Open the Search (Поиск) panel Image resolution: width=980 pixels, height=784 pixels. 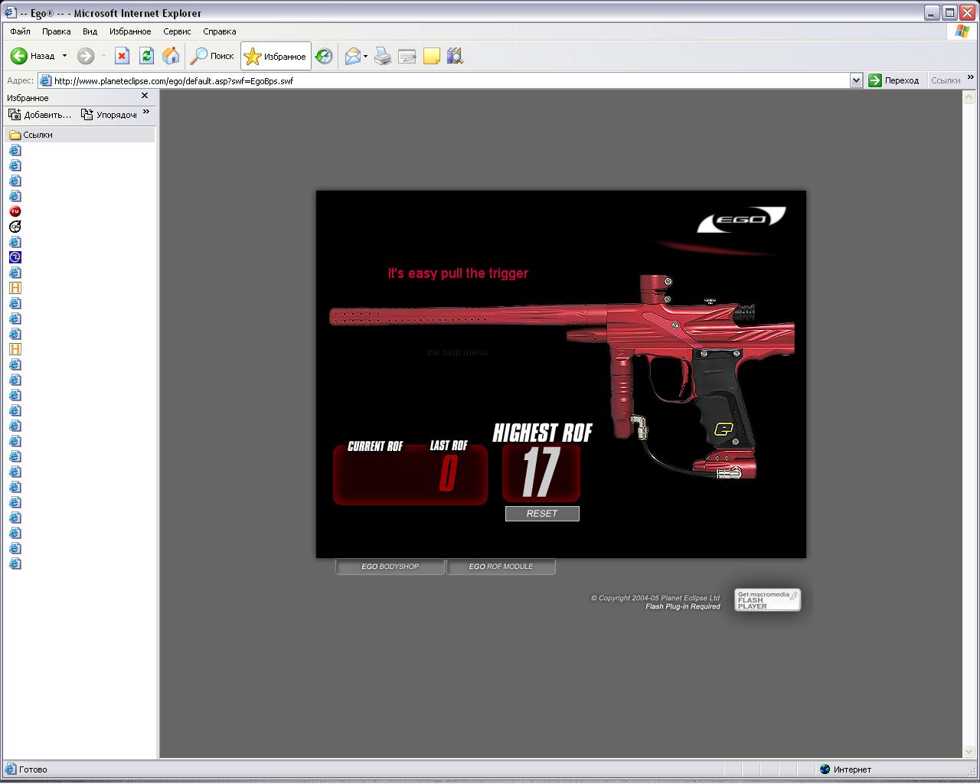(x=212, y=56)
